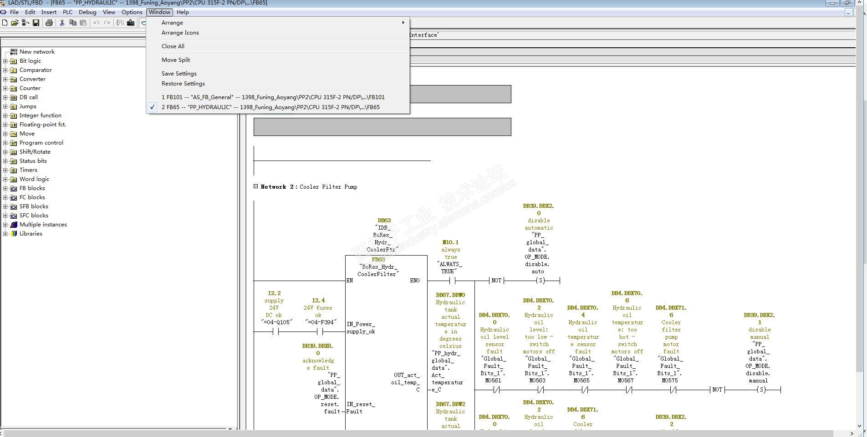Expand the Shift/Rotate tree node
Viewport: 867px width, 437px height.
[x=5, y=152]
